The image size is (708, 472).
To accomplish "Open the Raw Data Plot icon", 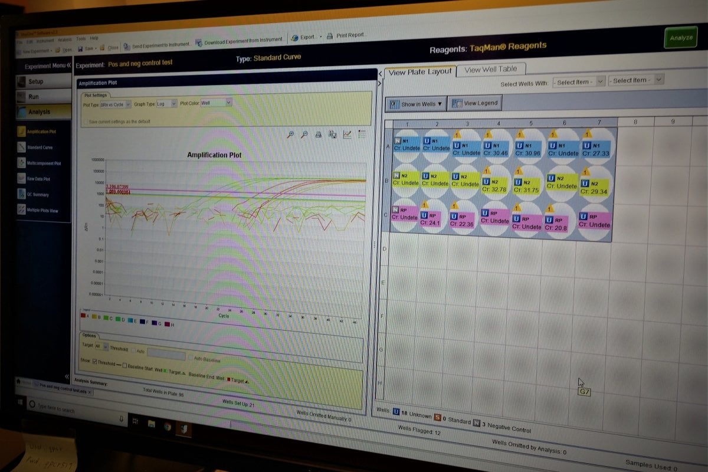I will 21,178.
